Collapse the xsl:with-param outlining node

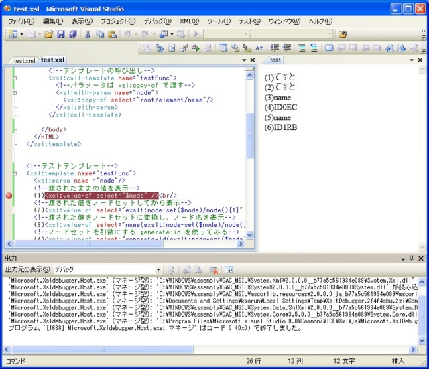click(x=15, y=93)
